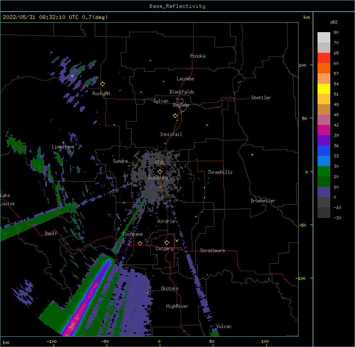Click the km unit label at top right
Image resolution: width=355 pixels, height=347 pixels.
pyautogui.click(x=306, y=17)
